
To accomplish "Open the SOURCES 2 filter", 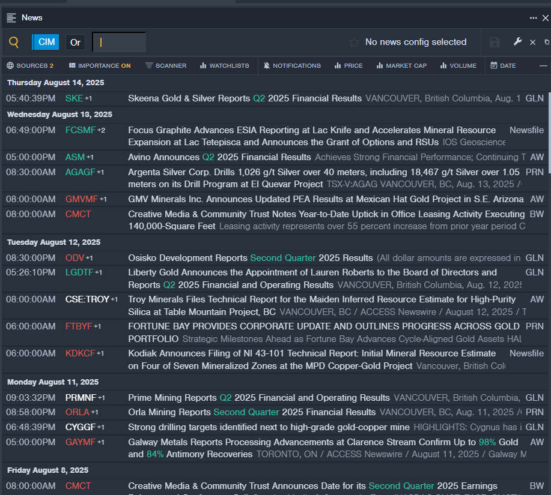I will (x=30, y=65).
